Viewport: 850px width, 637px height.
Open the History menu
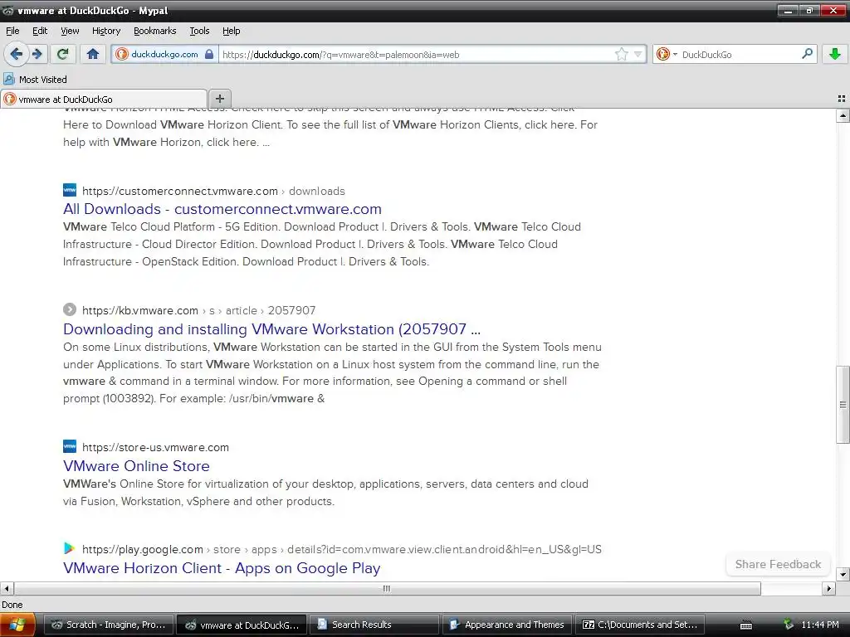[x=105, y=31]
